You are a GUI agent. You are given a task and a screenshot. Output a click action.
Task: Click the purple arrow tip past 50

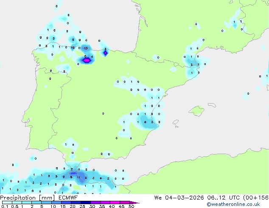click(x=134, y=202)
